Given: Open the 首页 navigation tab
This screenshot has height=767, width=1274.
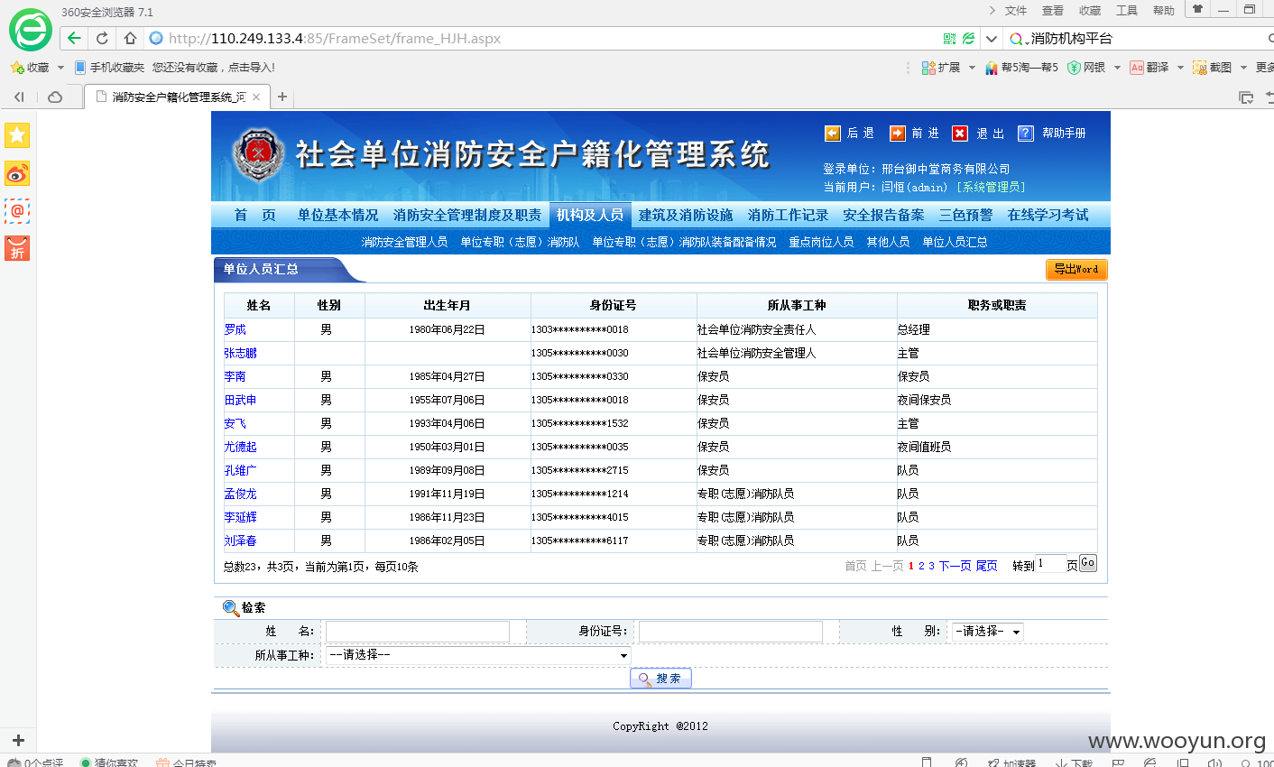Looking at the screenshot, I should pyautogui.click(x=255, y=215).
